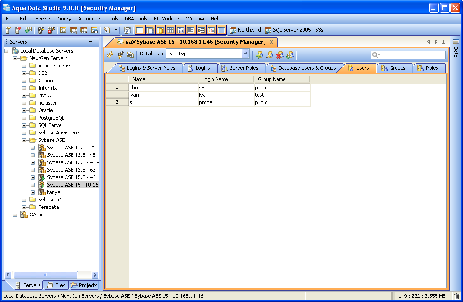
Task: Click the Servers panel horizontal scrollbar thumb
Action: (46, 275)
